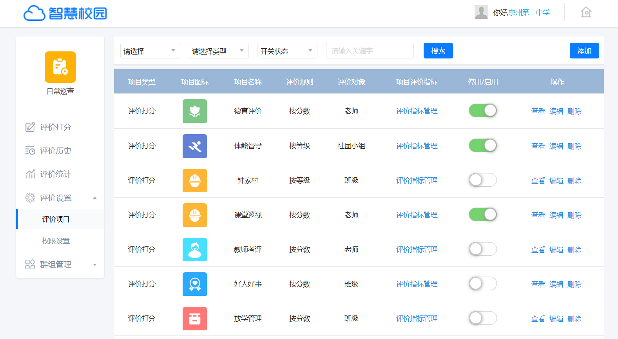Open 评价指标管理 for 德育评价

click(x=417, y=111)
